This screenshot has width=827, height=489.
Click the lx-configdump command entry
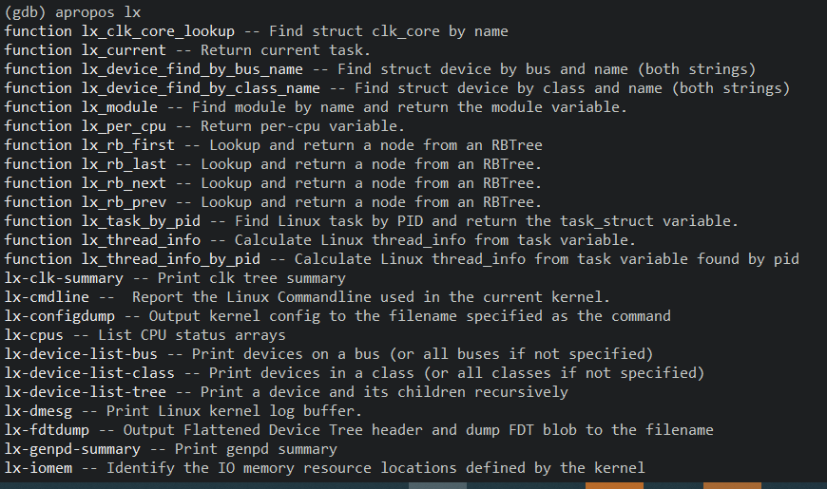pos(60,316)
